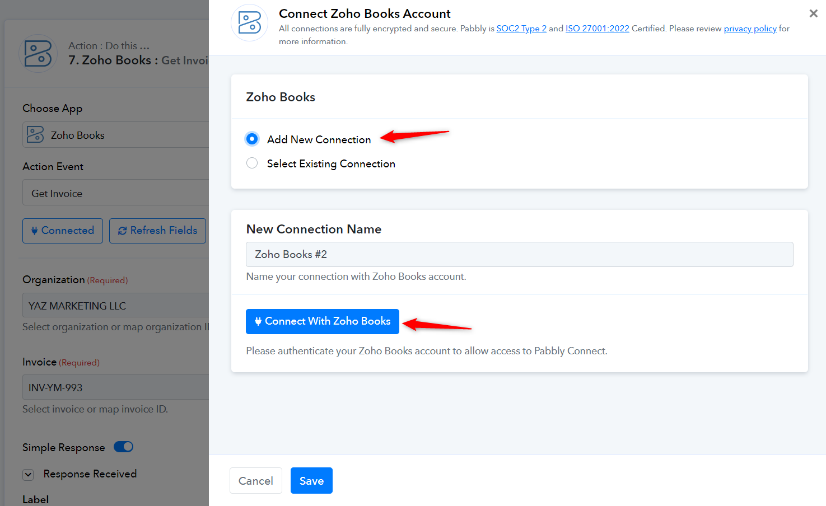Click the Connect Zoho Books Account title
This screenshot has height=506, width=826.
(x=365, y=13)
